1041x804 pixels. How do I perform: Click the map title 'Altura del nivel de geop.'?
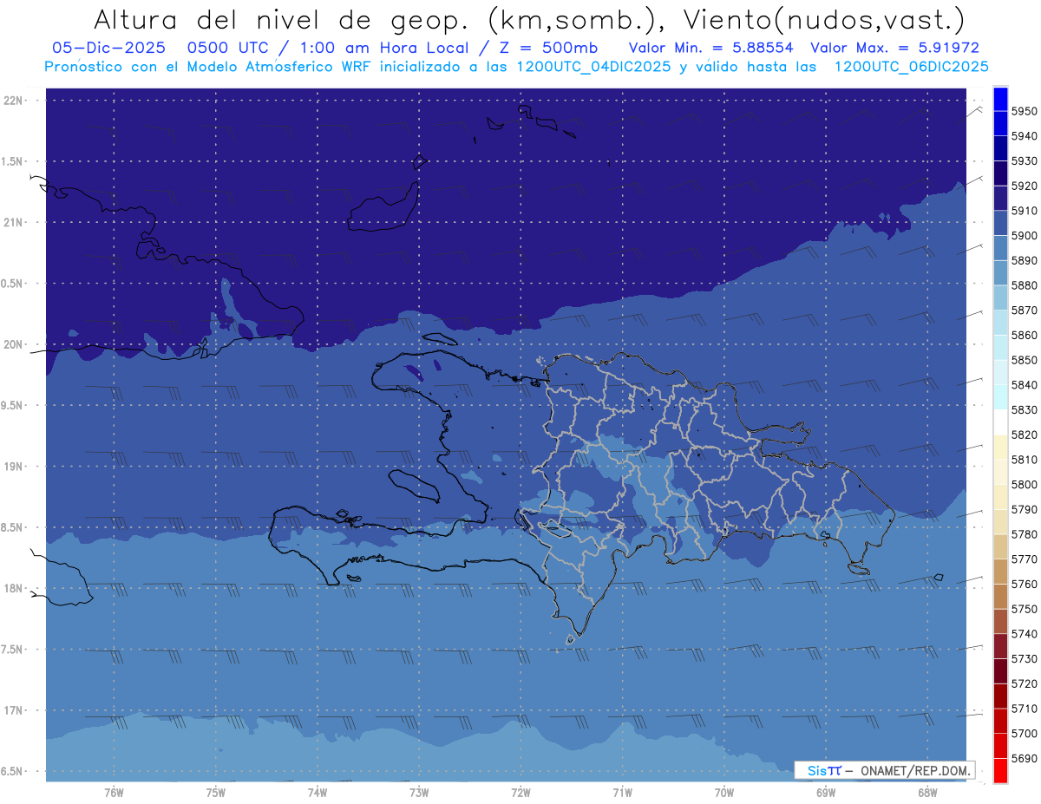pyautogui.click(x=280, y=19)
